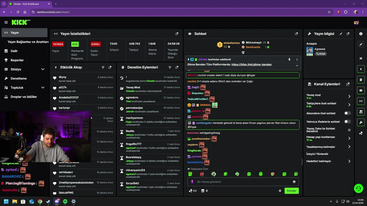
Task: Pop out the Denetim Eylemleri panel
Action: tap(177, 67)
